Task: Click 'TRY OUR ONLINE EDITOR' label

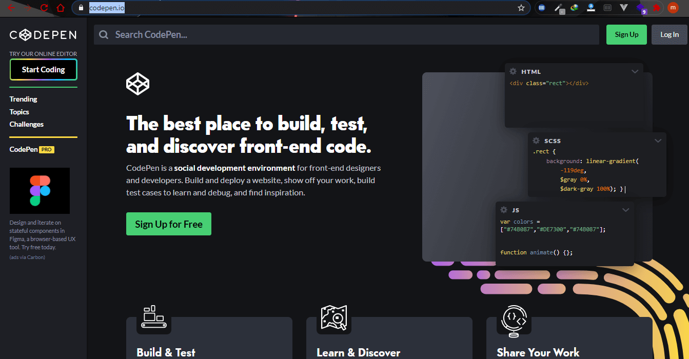Action: [x=43, y=54]
